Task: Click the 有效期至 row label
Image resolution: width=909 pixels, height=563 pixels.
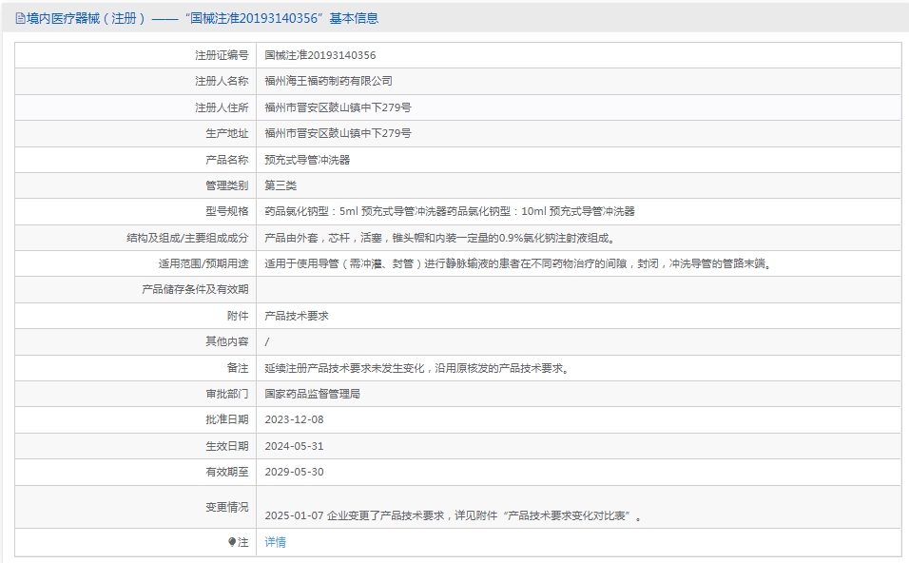Action: tap(226, 472)
